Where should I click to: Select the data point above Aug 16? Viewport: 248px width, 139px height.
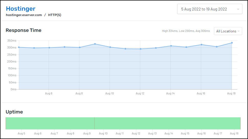(201, 45)
